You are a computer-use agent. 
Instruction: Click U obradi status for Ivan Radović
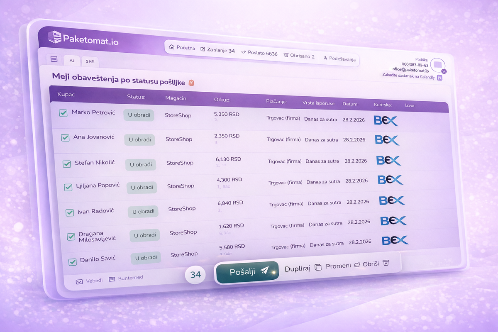pyautogui.click(x=143, y=211)
